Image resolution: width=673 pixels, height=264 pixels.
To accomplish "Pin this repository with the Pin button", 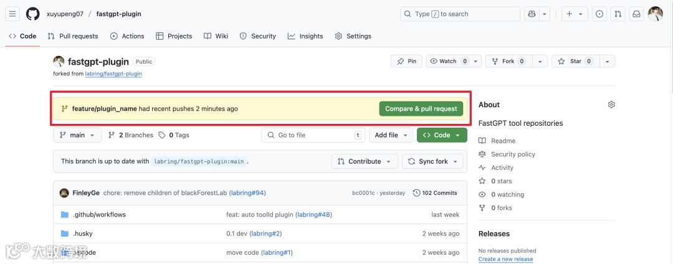I will point(406,61).
